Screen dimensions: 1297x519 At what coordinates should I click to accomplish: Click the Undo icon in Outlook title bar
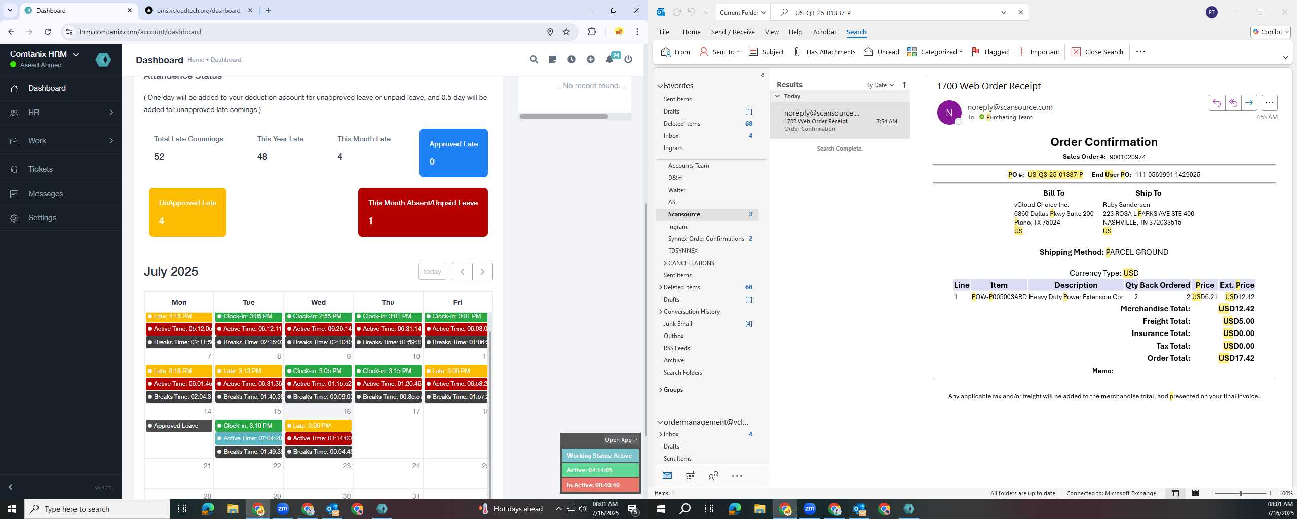(692, 12)
